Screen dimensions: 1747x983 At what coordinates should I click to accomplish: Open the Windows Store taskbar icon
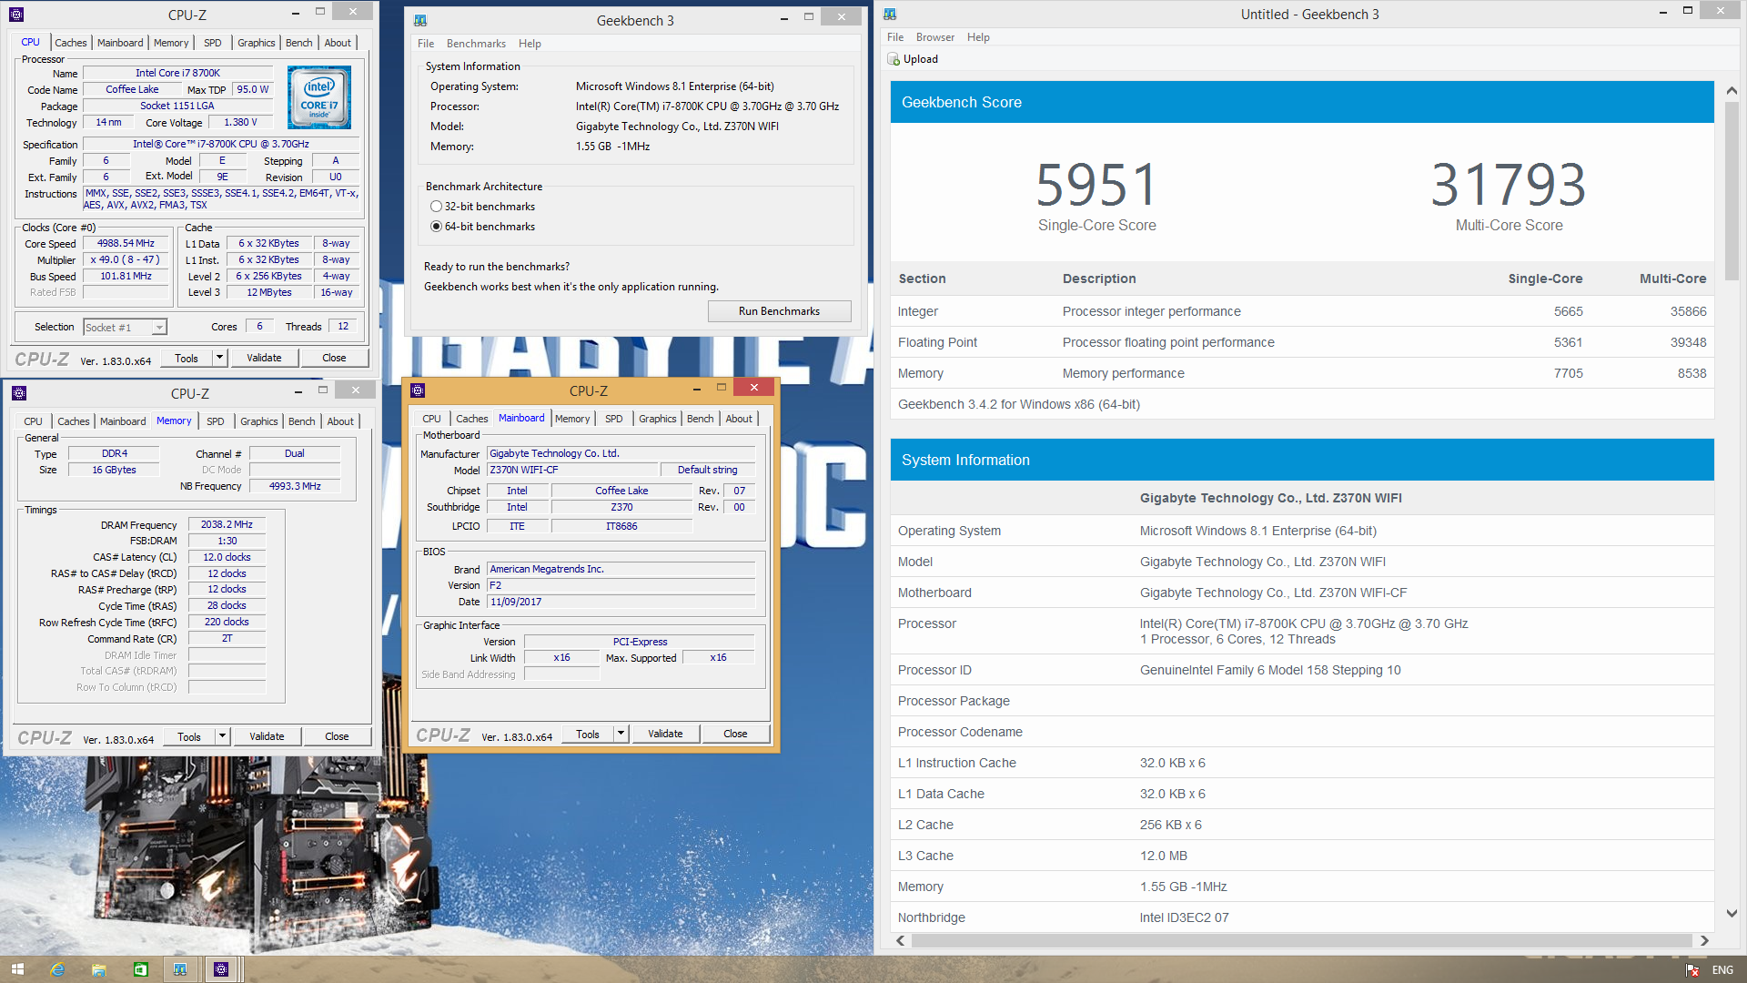[140, 969]
